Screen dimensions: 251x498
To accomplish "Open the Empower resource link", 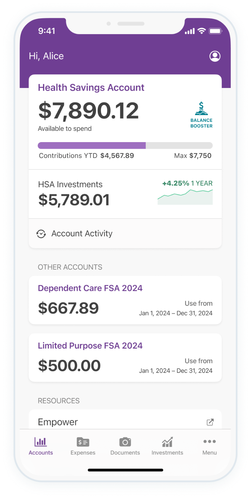I will click(58, 422).
